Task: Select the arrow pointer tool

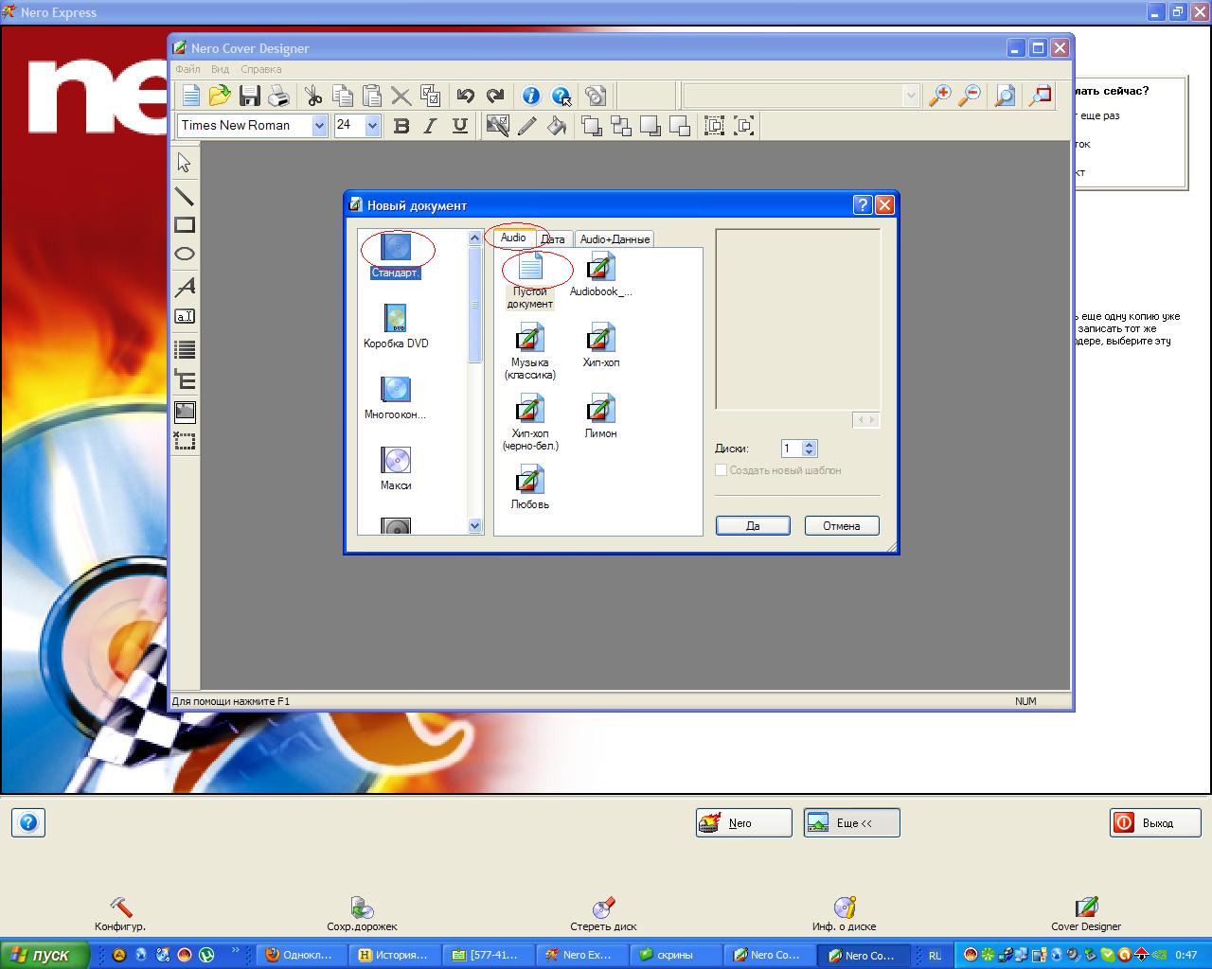Action: pos(185,163)
